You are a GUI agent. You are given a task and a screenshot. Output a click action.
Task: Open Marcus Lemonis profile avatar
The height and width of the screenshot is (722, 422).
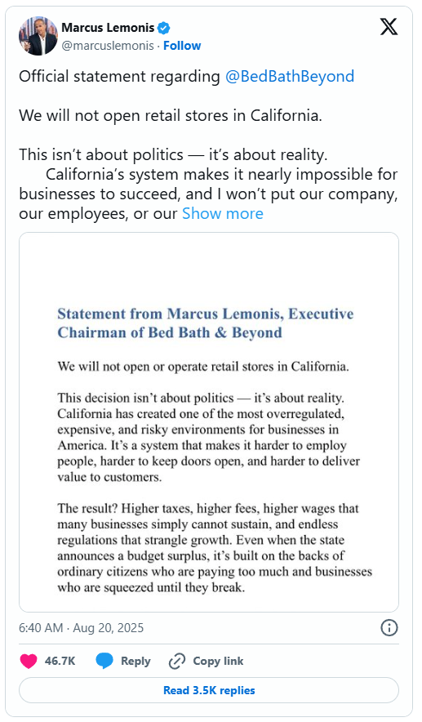(x=38, y=36)
